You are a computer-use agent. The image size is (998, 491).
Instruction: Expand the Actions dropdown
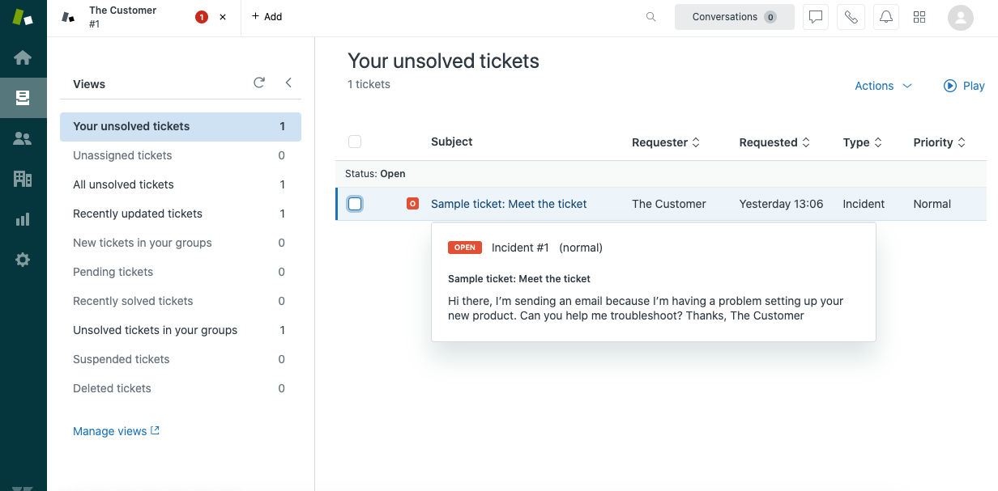pos(883,86)
